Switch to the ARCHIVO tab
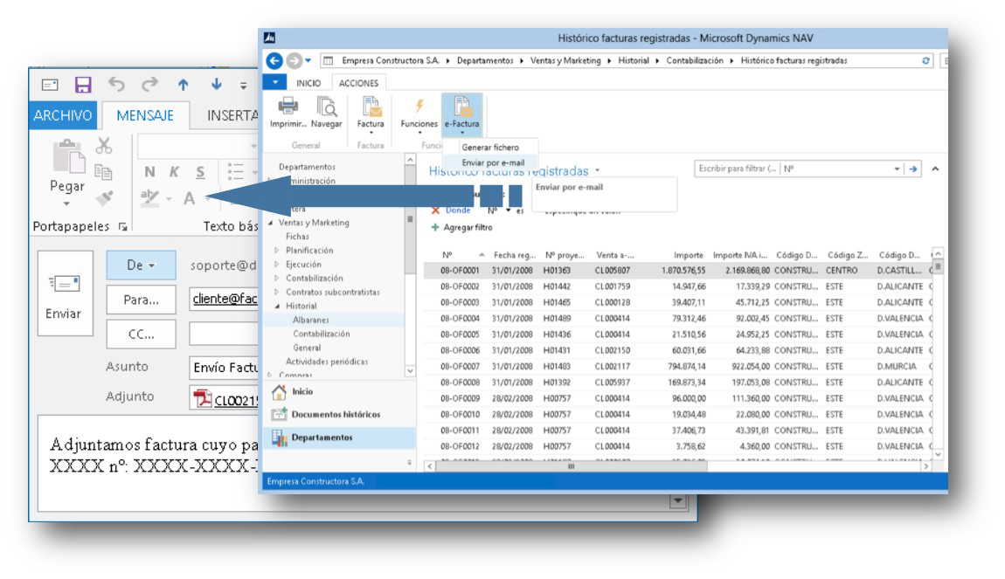 tap(63, 115)
